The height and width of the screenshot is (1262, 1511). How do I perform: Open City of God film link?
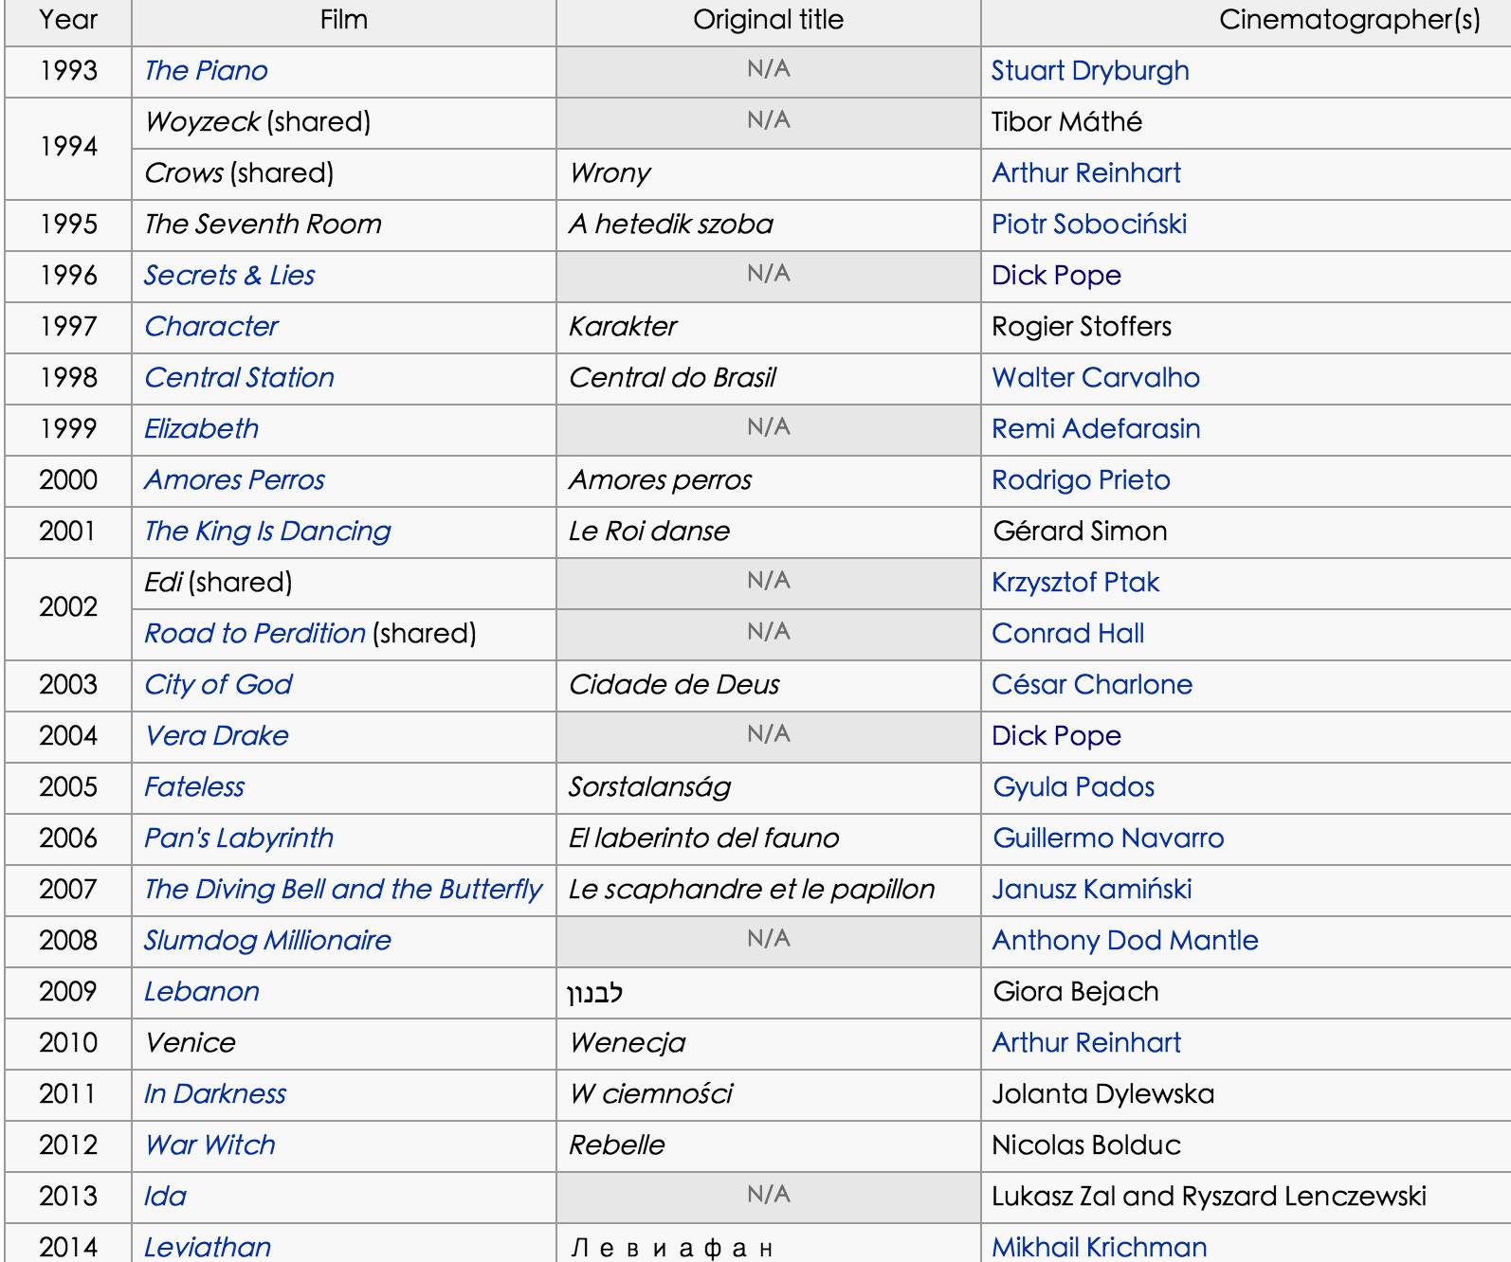pyautogui.click(x=218, y=685)
